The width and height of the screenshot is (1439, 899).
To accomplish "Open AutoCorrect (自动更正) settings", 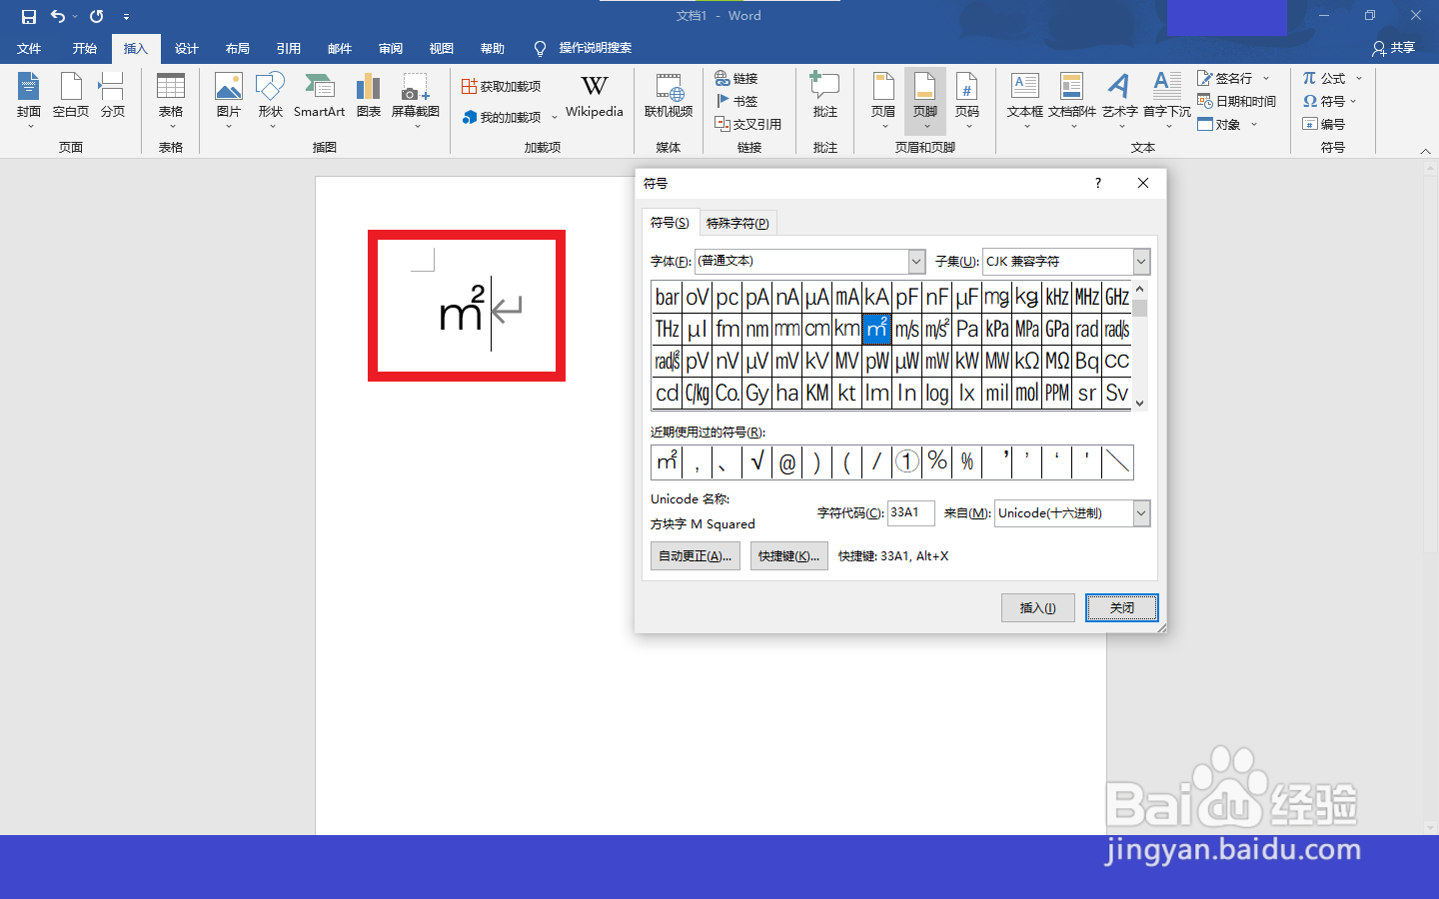I will pos(696,556).
